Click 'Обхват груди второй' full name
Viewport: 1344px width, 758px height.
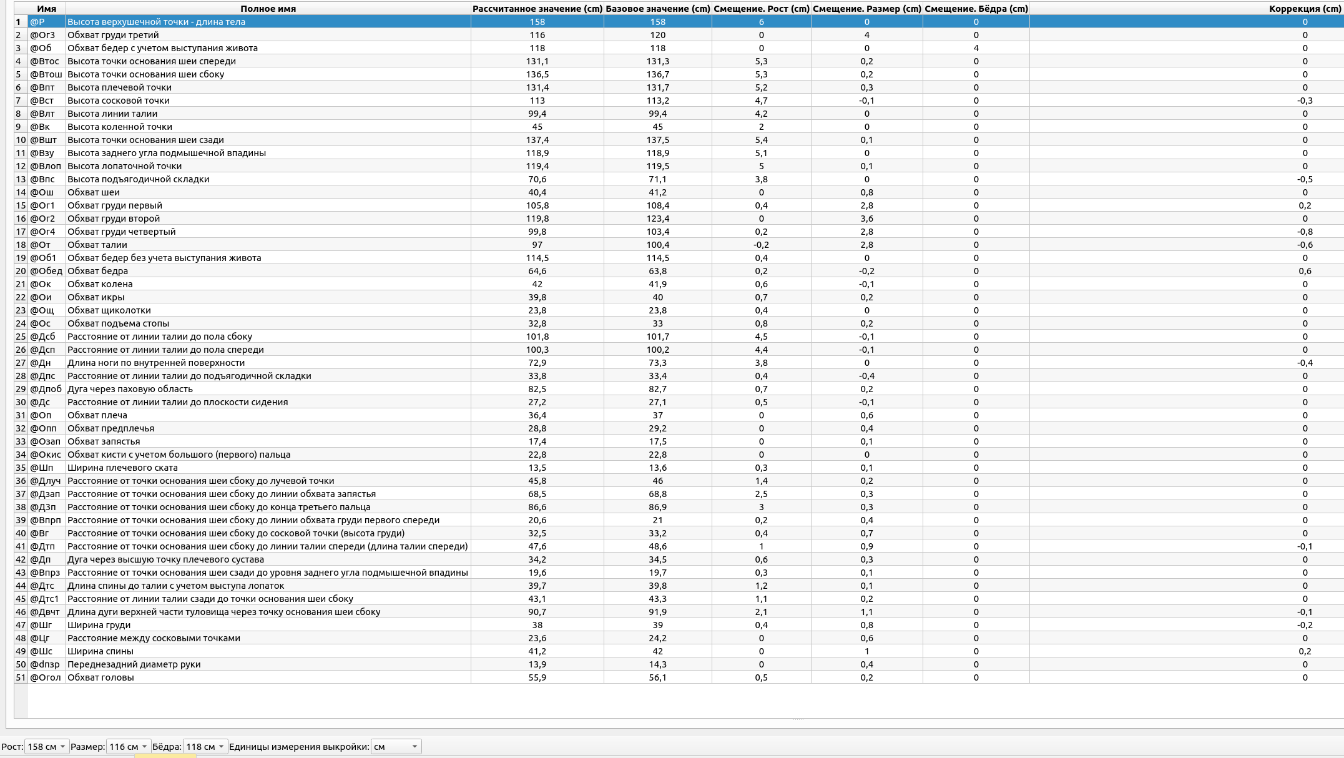(114, 219)
